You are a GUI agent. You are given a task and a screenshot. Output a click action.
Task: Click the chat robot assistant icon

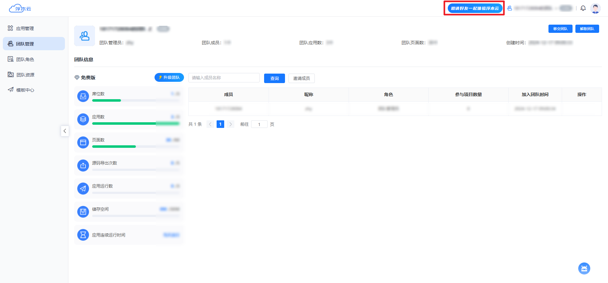click(x=584, y=268)
